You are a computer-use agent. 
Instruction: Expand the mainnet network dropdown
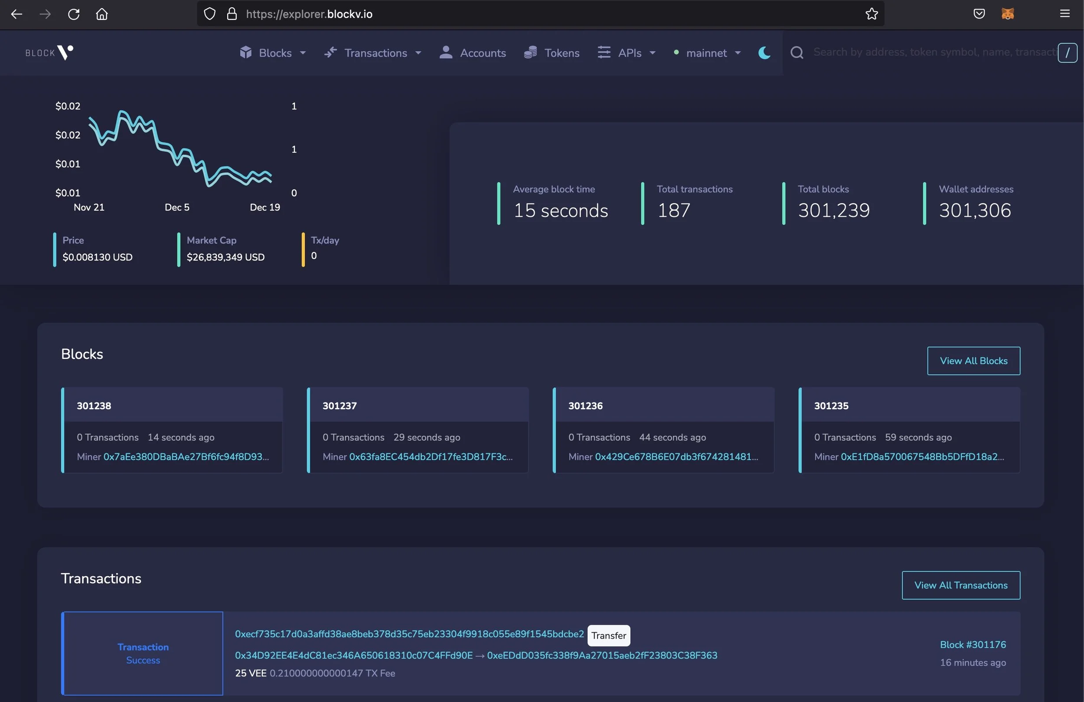738,52
